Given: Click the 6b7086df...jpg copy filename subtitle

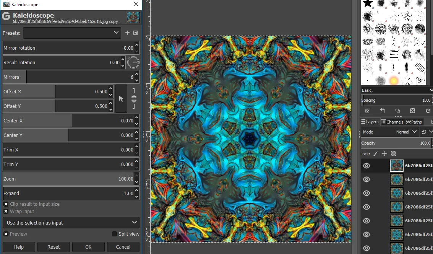Looking at the screenshot, I should tap(68, 21).
